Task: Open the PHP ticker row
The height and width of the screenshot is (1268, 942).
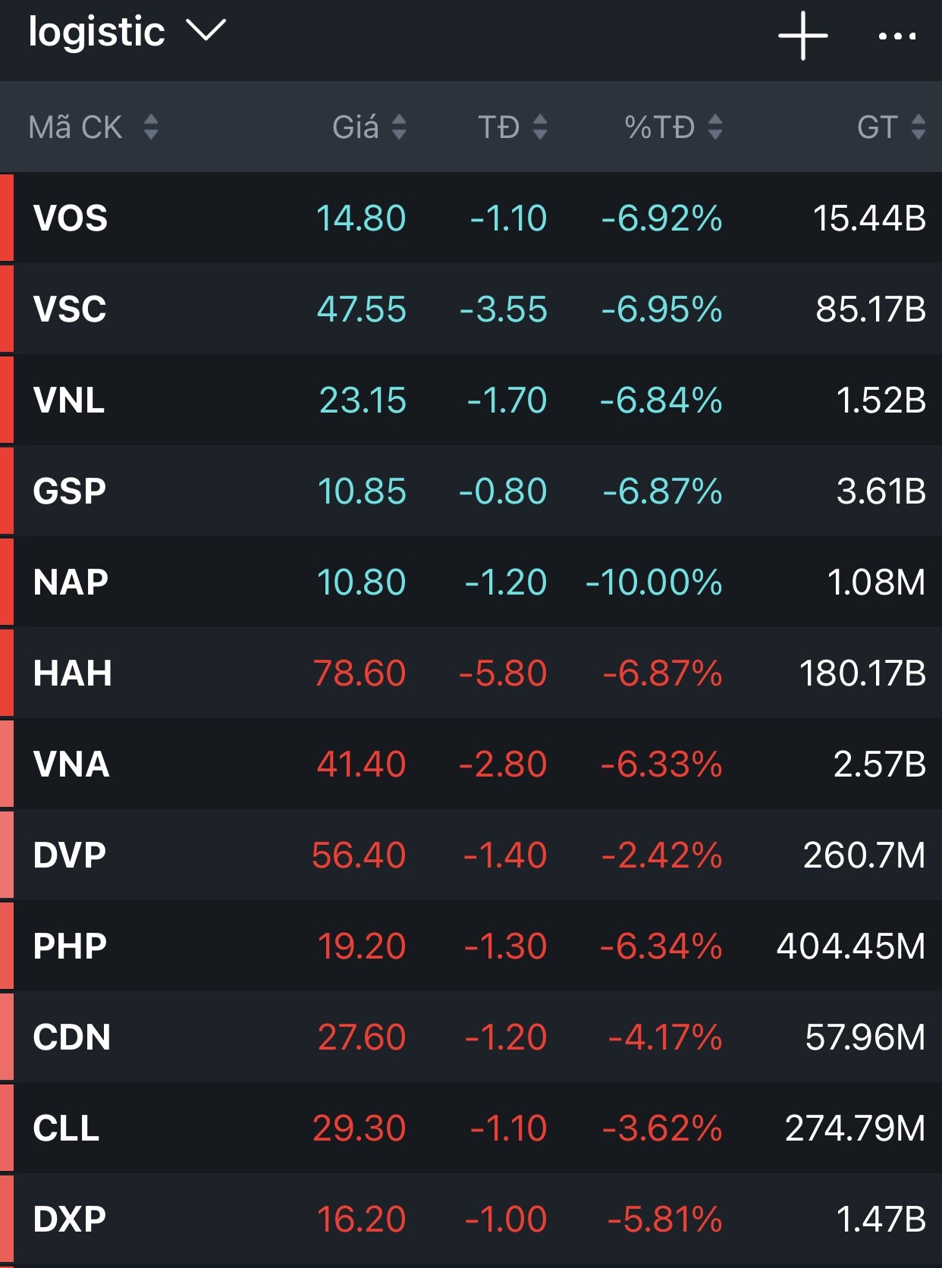Action: pyautogui.click(x=470, y=946)
